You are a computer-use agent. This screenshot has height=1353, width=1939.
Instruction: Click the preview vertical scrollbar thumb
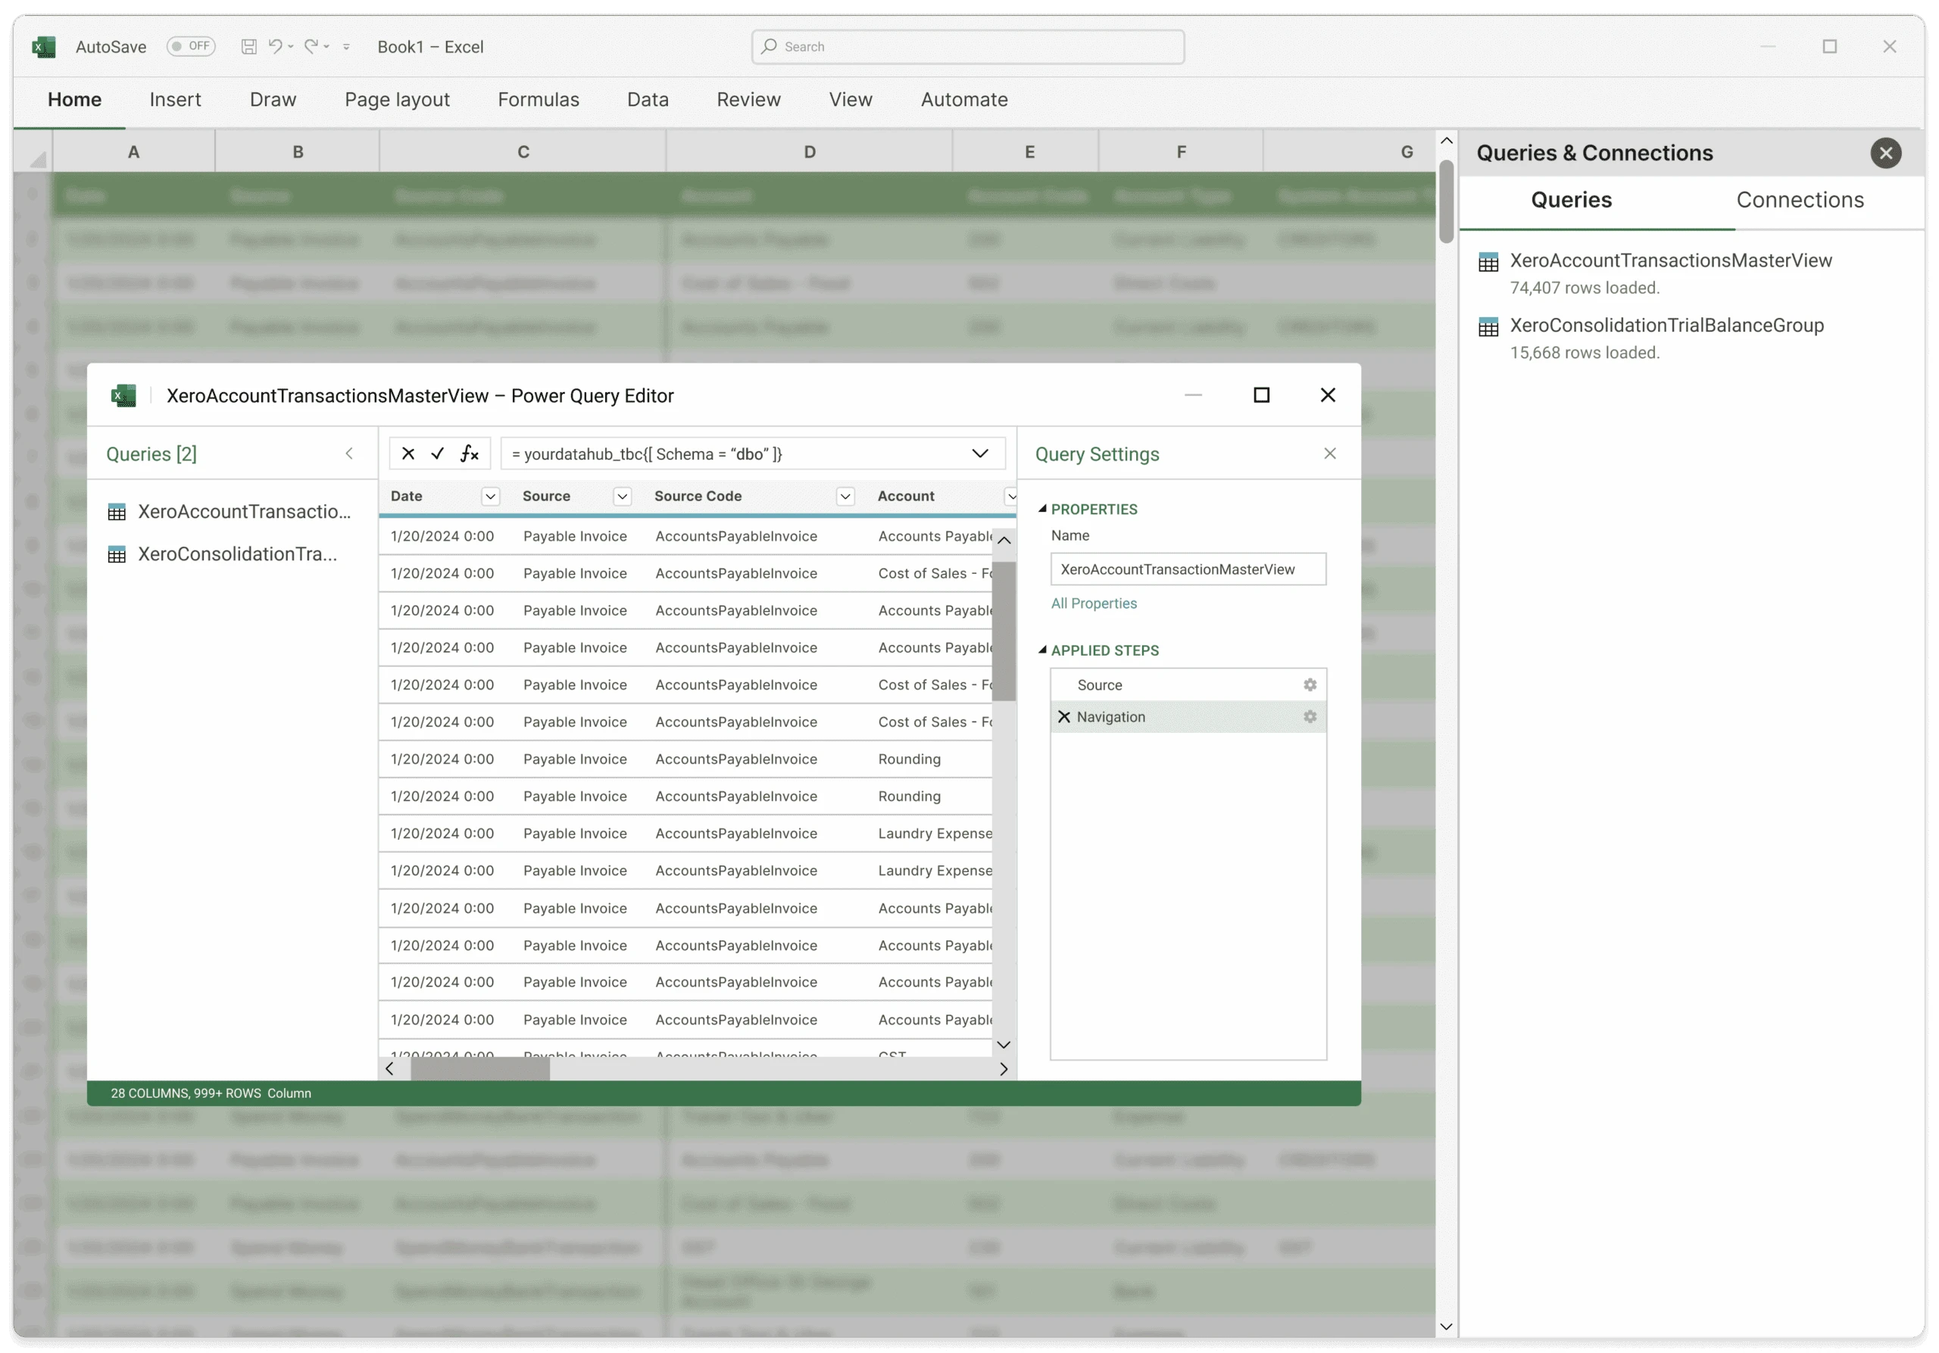click(x=1004, y=631)
